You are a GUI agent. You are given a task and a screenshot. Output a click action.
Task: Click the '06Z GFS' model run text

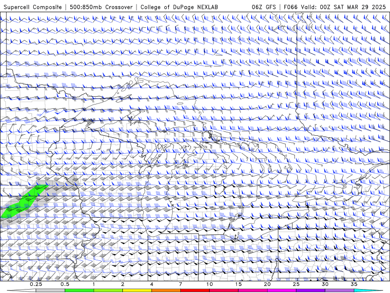coord(264,7)
